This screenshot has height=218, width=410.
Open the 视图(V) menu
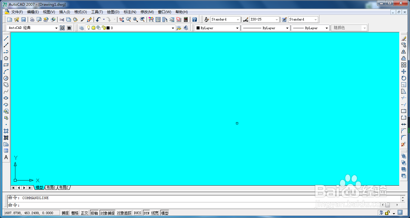point(49,12)
